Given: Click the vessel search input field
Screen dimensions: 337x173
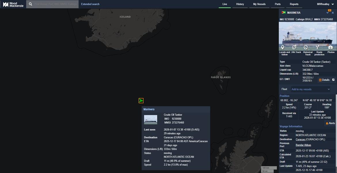Looking at the screenshot, I should pyautogui.click(x=56, y=4).
